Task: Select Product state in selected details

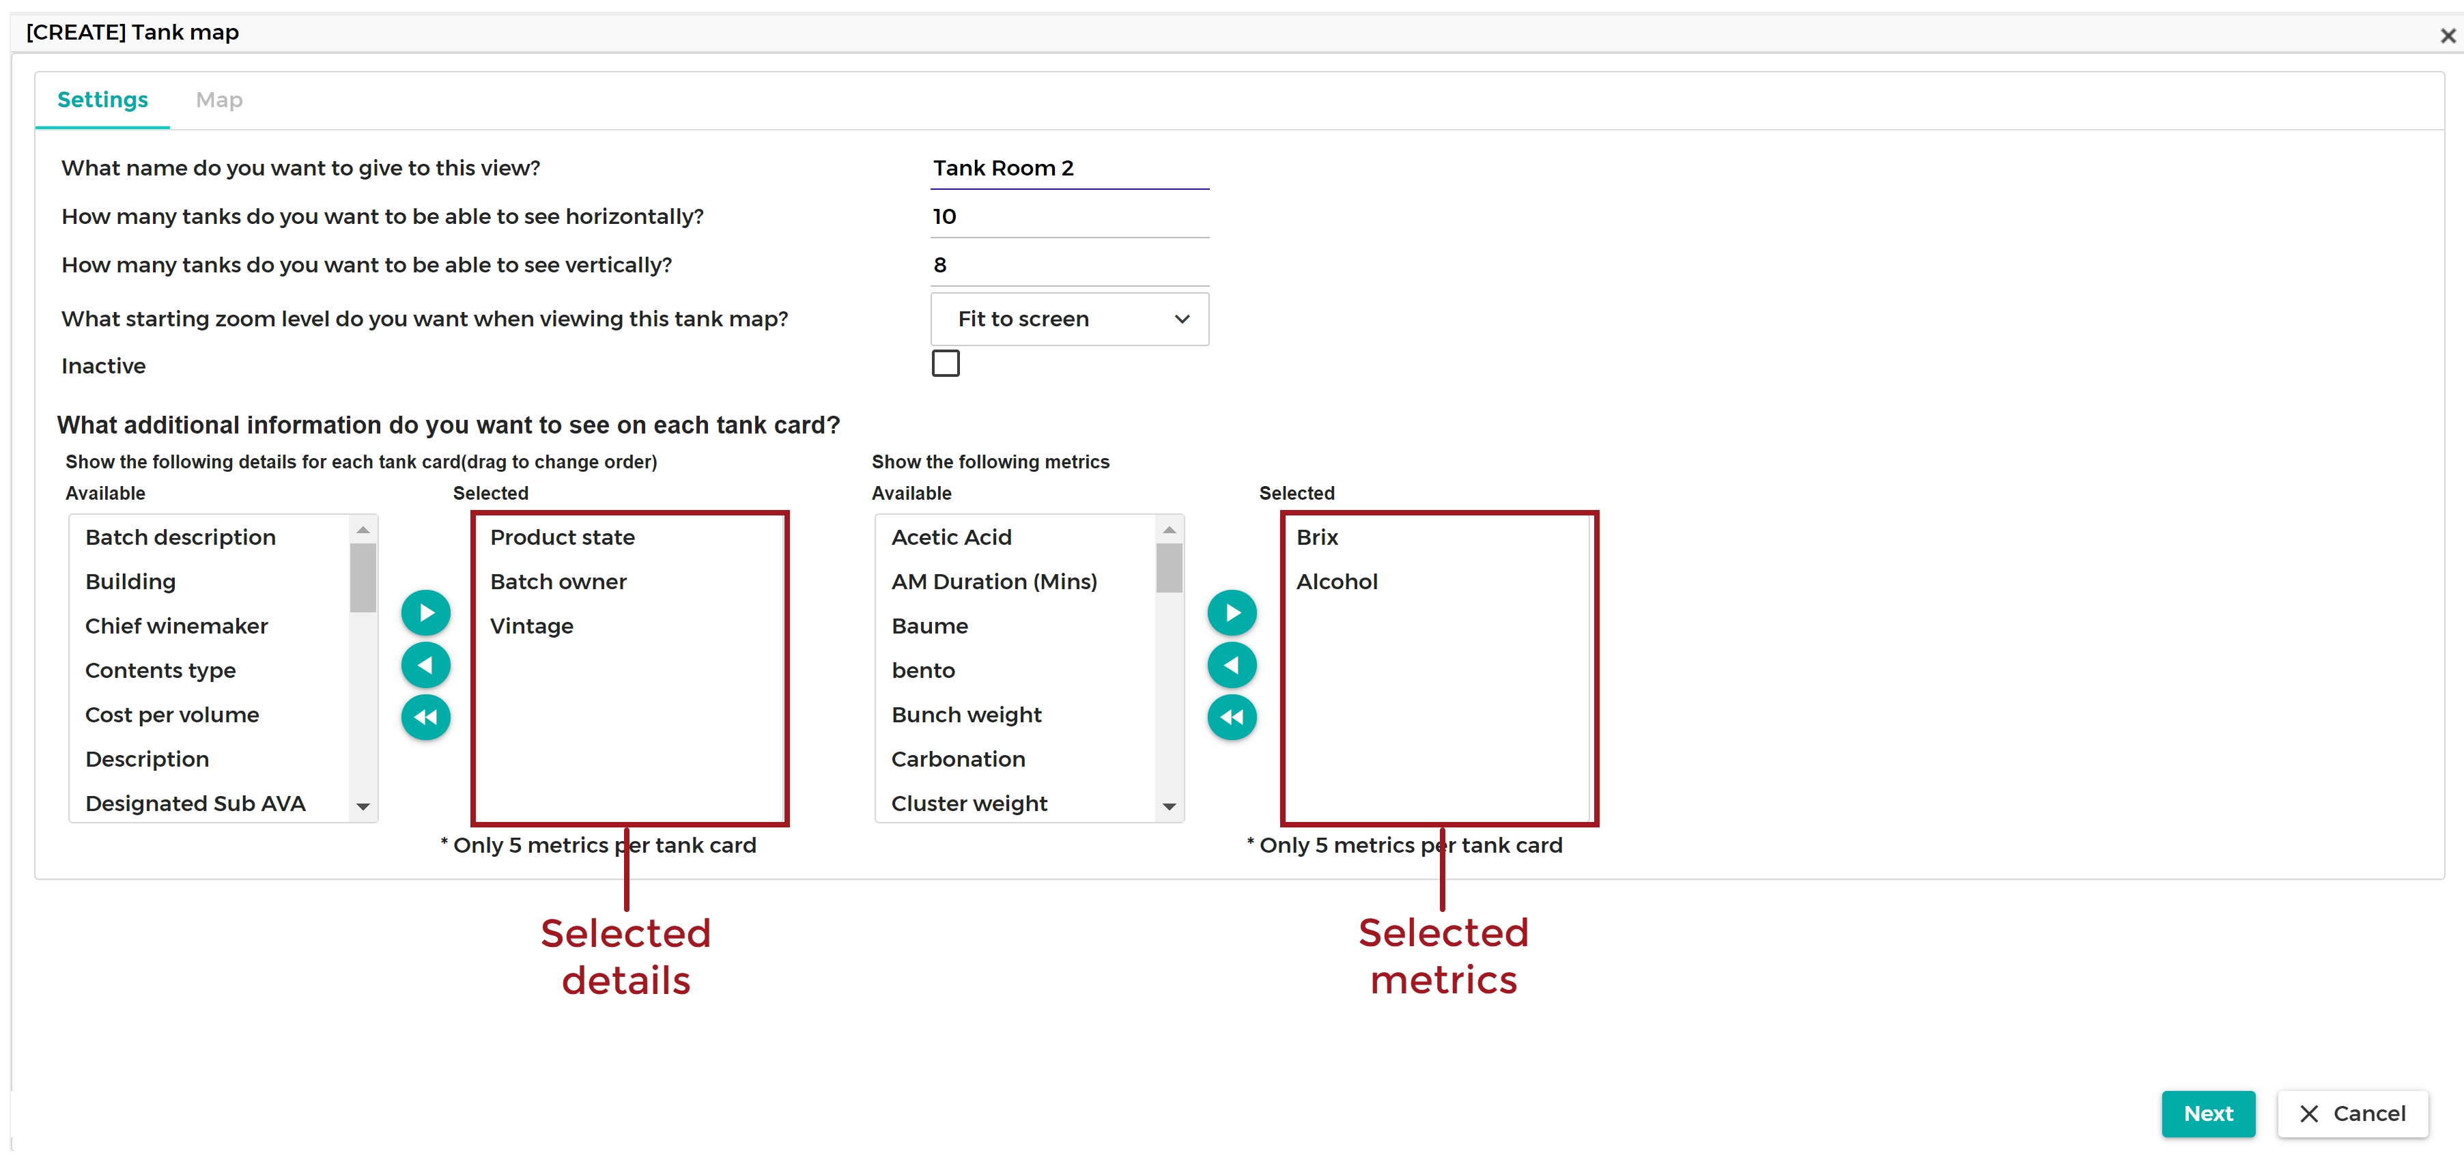Action: tap(629, 537)
